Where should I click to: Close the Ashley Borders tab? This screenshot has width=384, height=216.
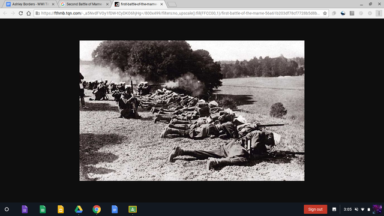pos(53,4)
